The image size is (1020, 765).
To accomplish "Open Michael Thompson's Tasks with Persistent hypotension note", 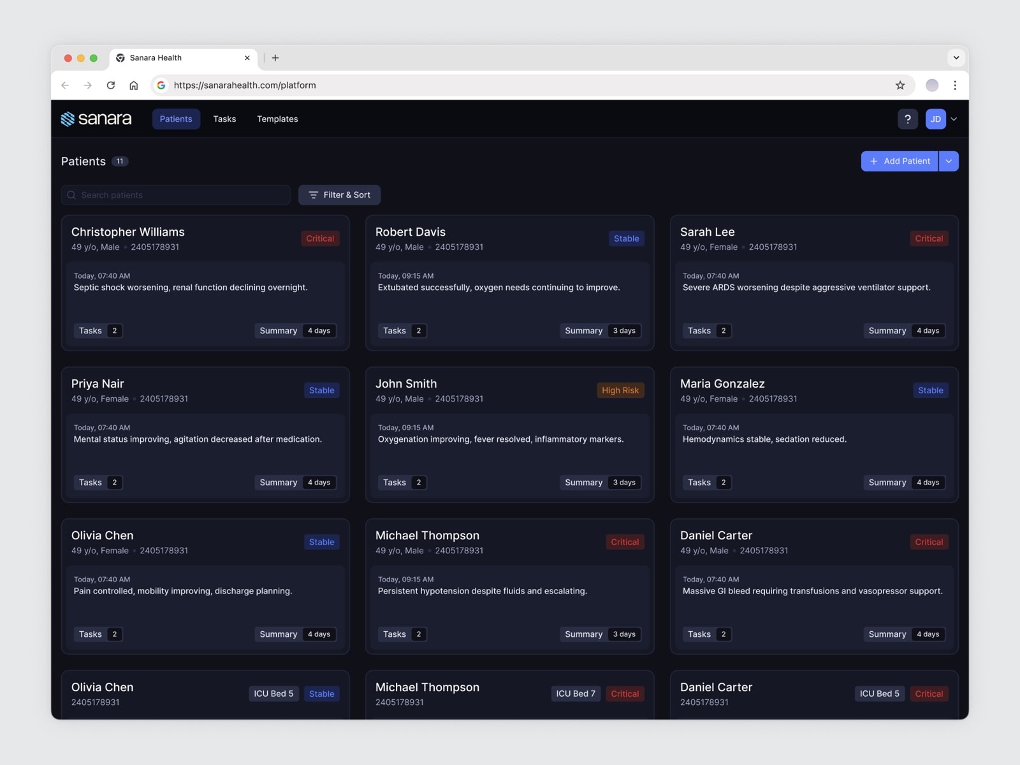I will [402, 634].
